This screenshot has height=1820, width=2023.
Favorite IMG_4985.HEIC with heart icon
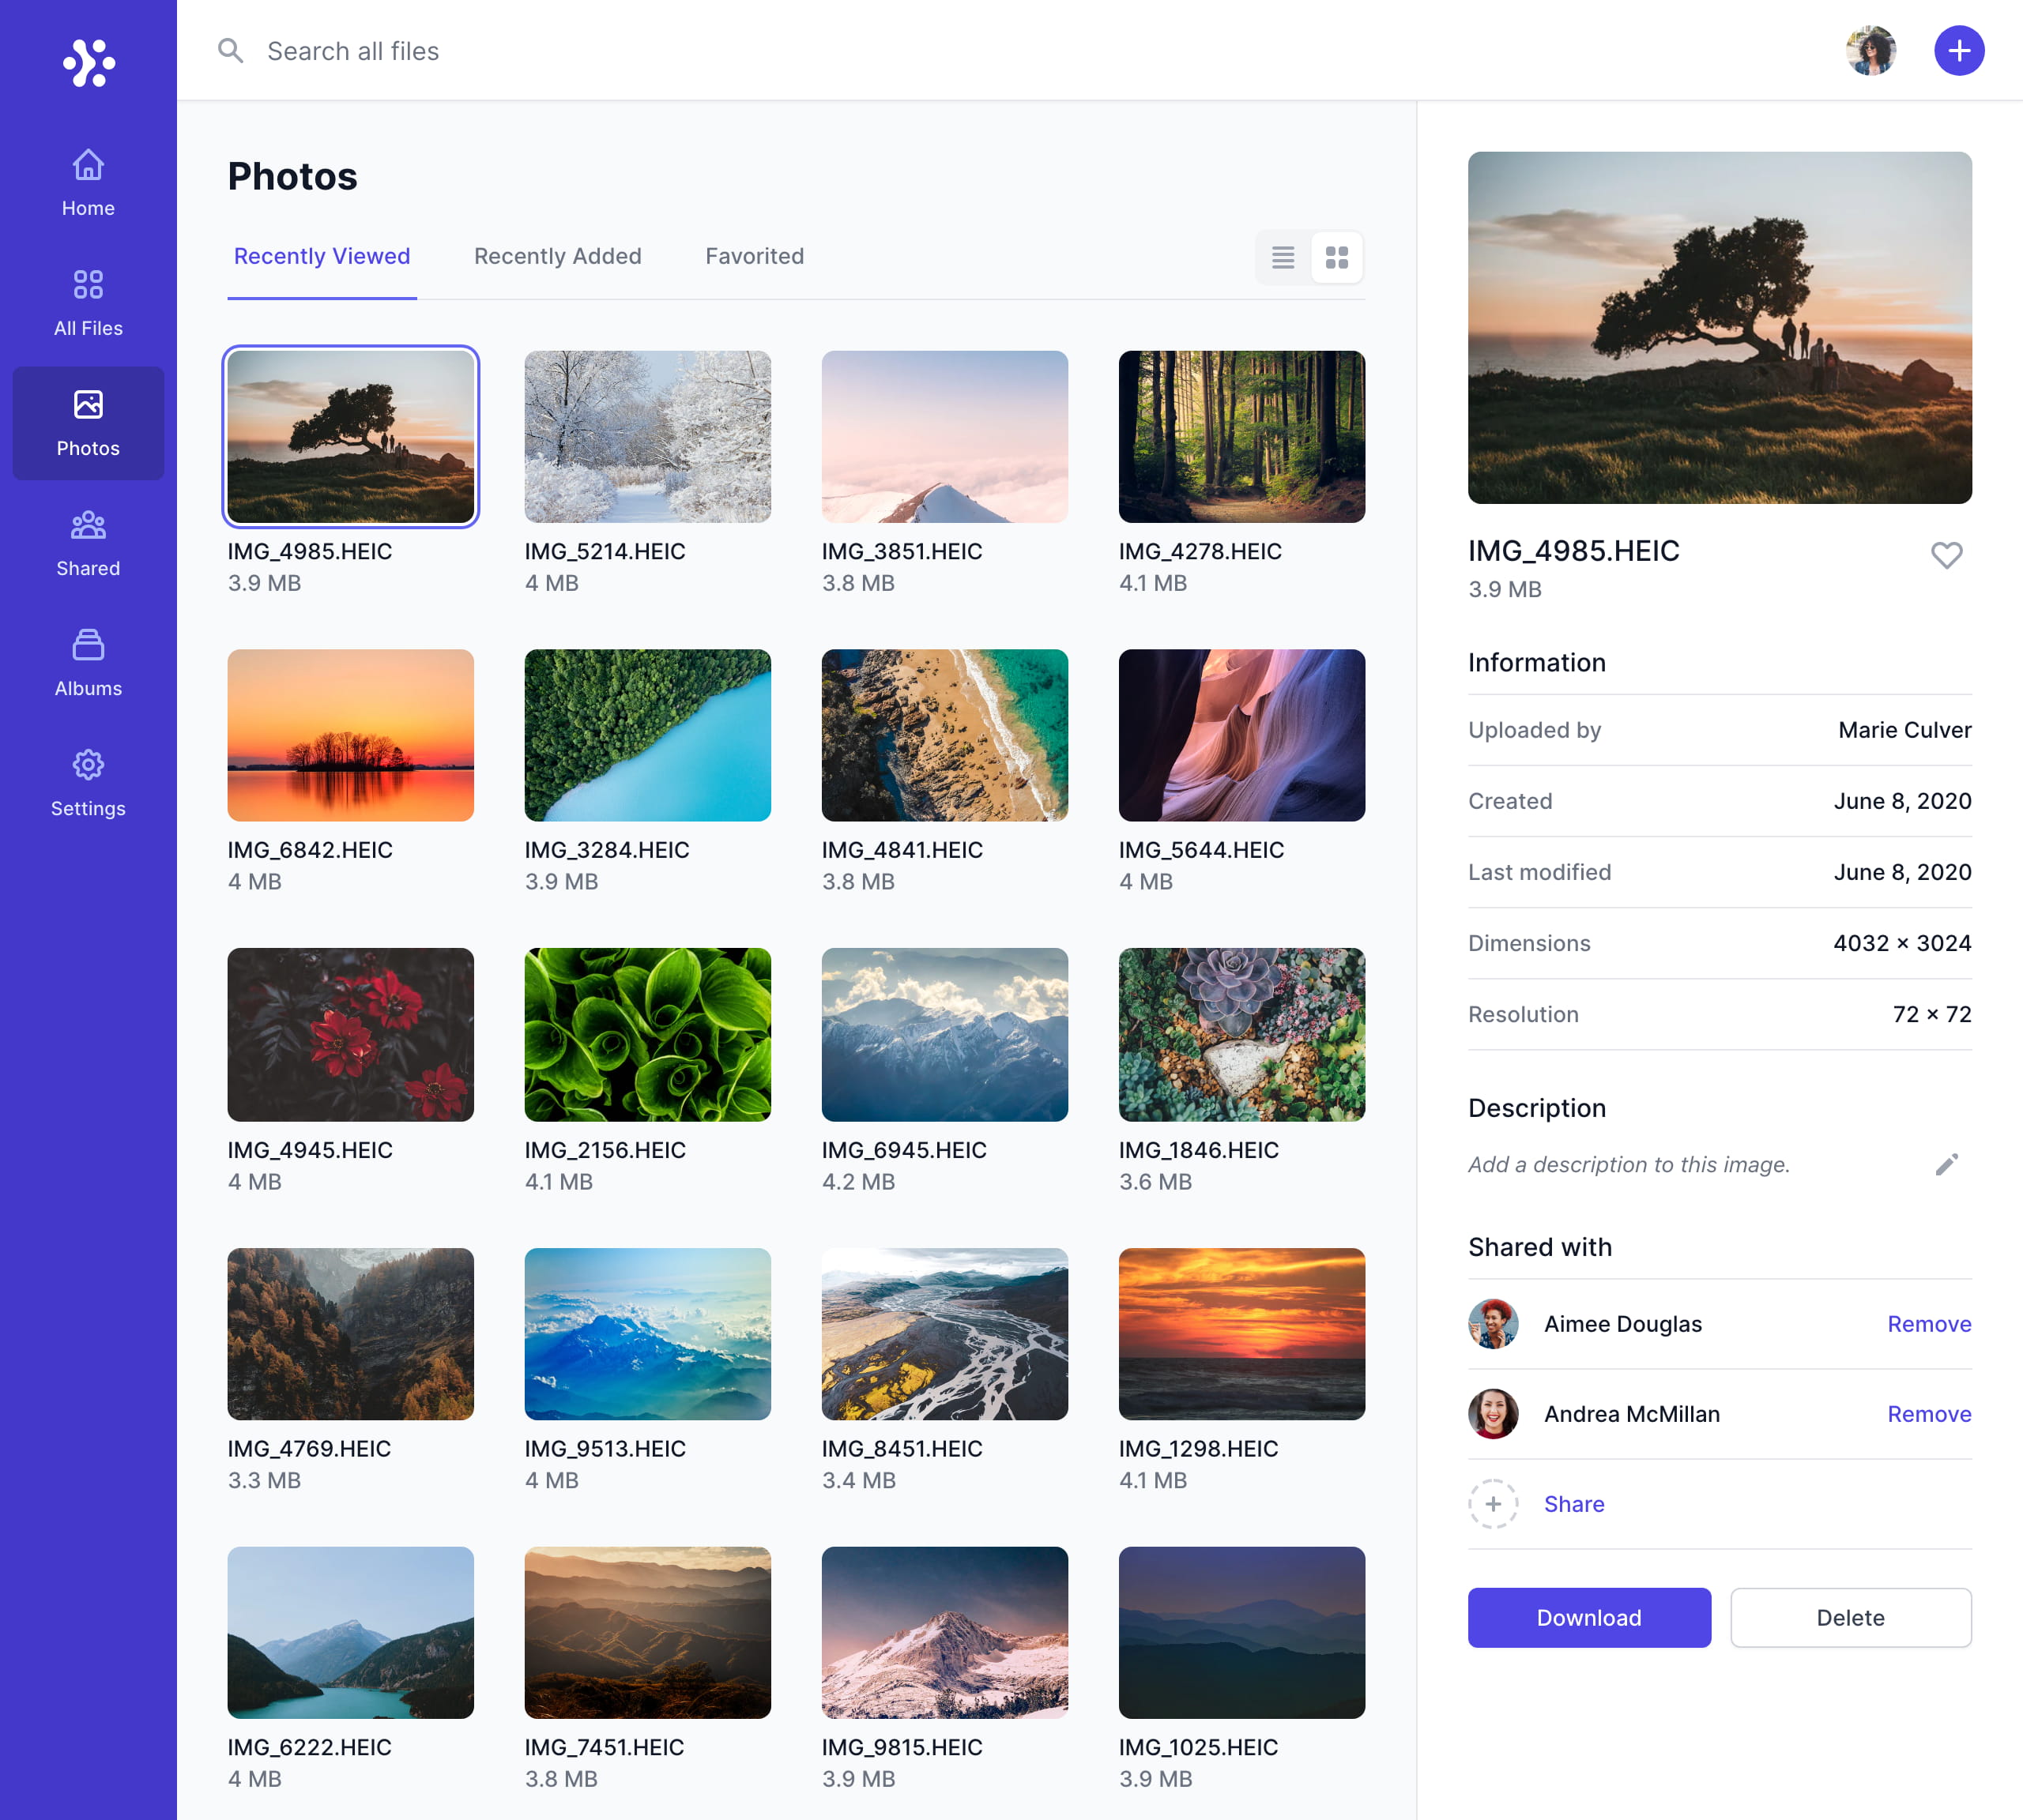1946,554
